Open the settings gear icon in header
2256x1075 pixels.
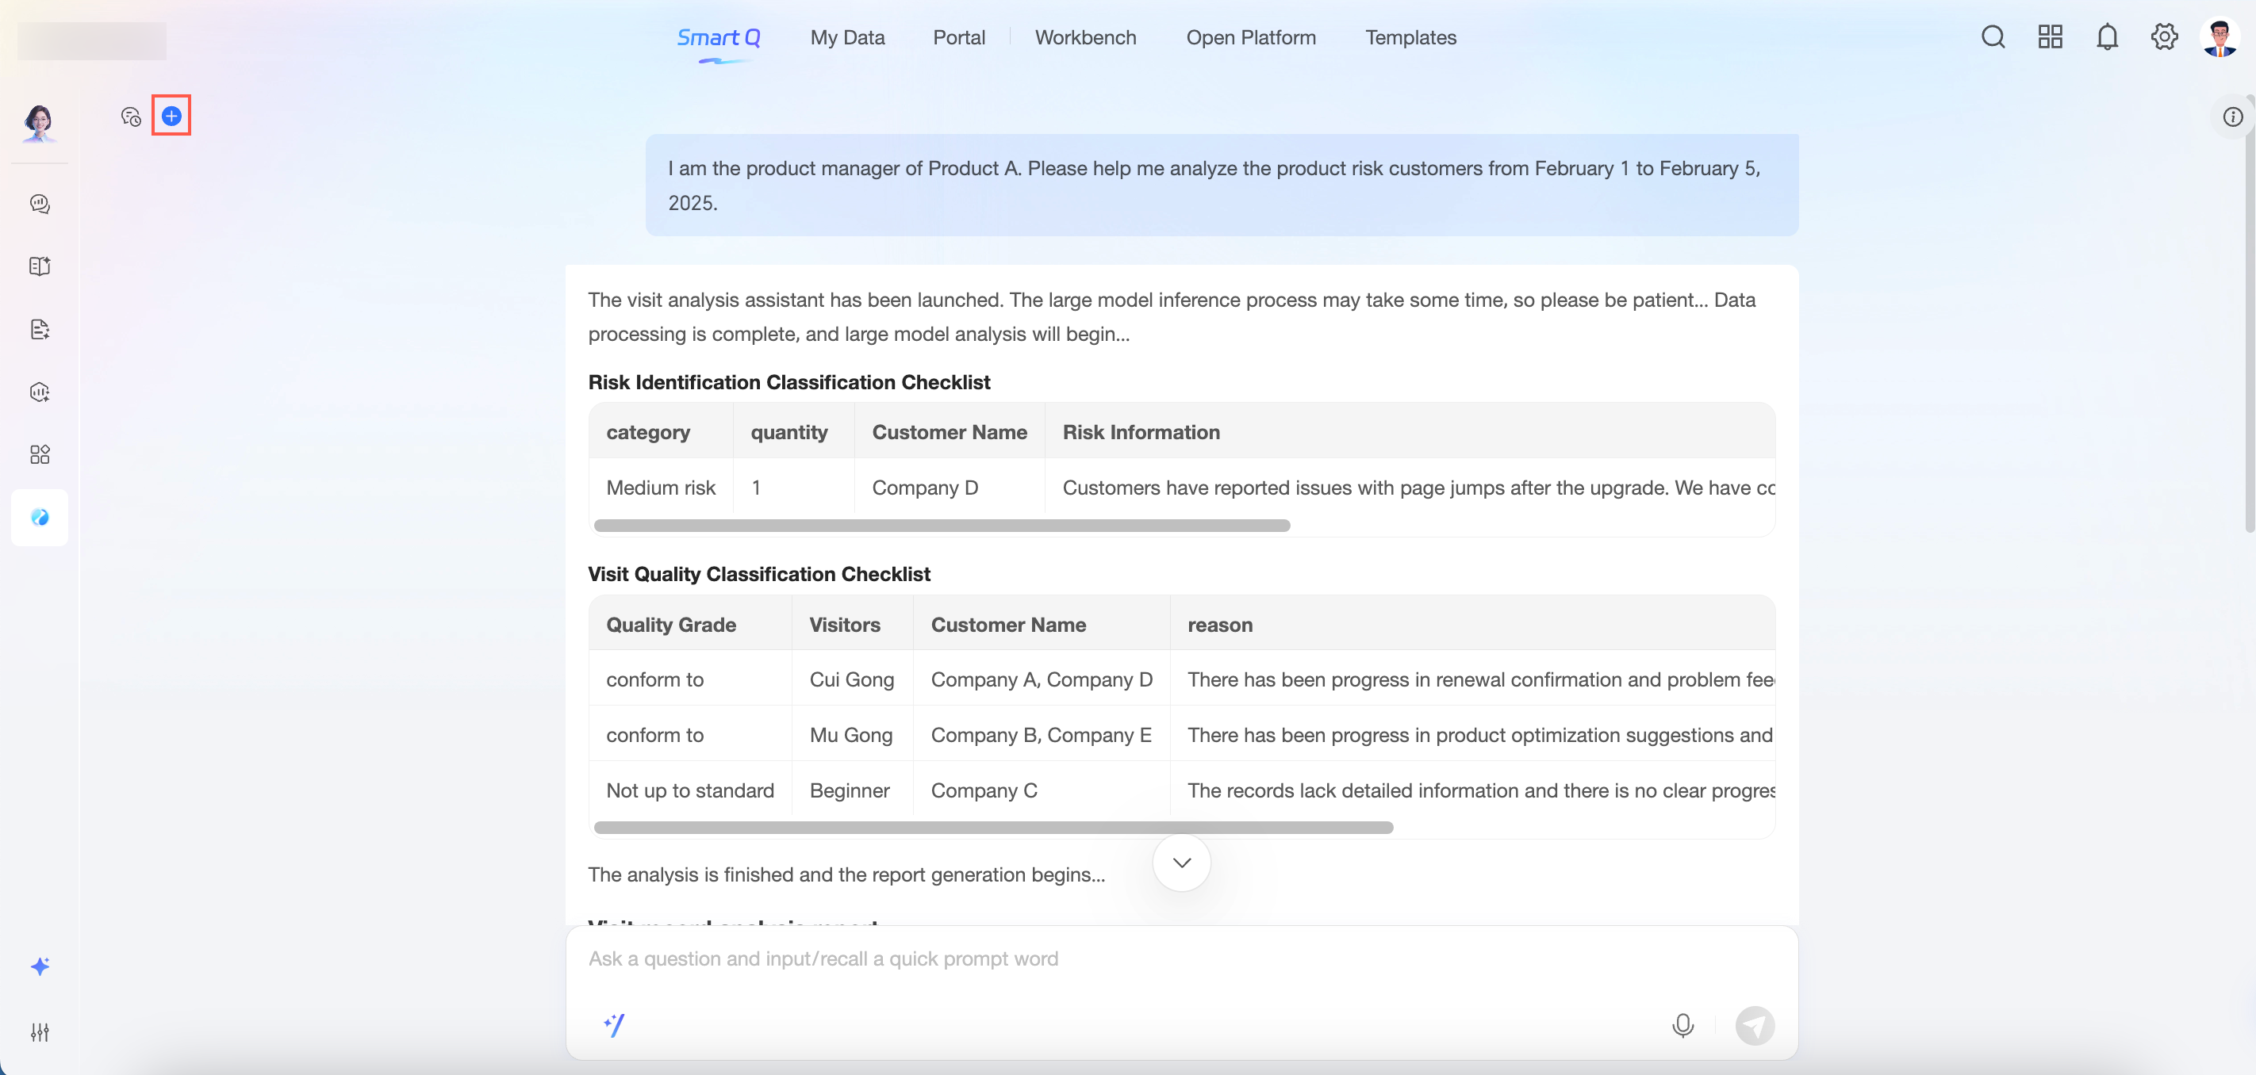[2164, 37]
